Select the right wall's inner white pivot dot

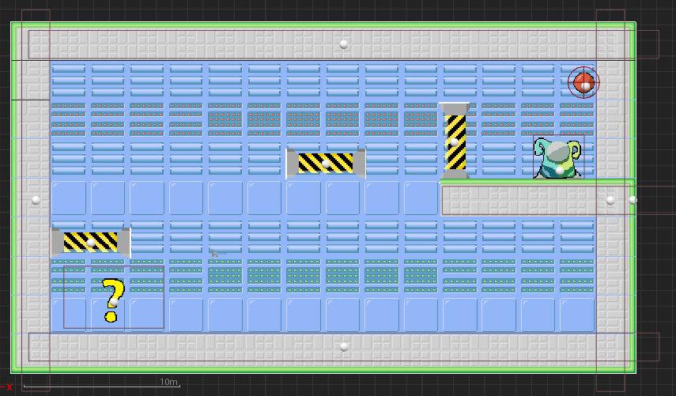[x=610, y=200]
